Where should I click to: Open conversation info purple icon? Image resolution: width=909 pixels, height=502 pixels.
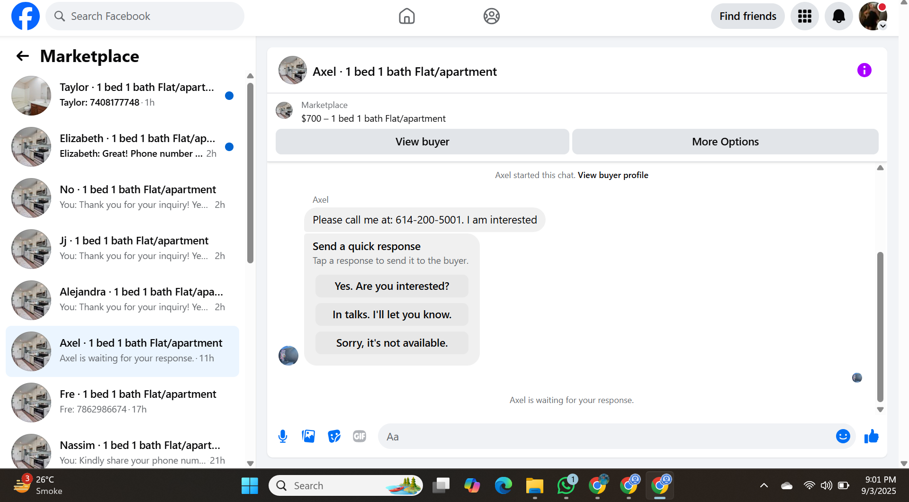[864, 71]
